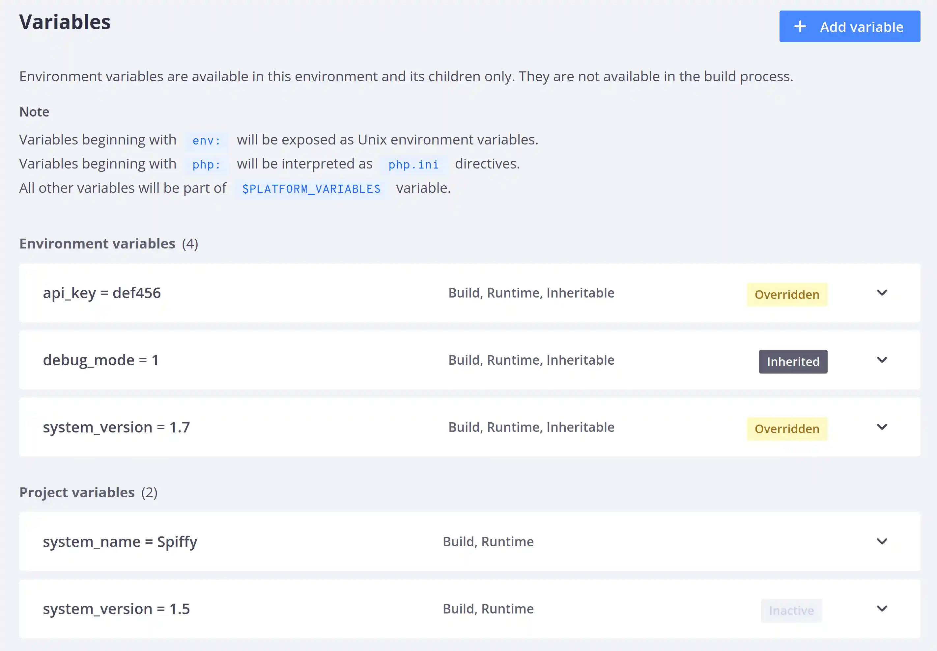Expand the debug_mode = 1 variable row
The height and width of the screenshot is (651, 937).
(x=882, y=359)
